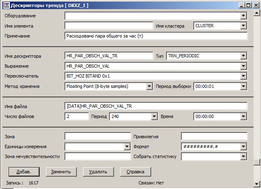Open the Тип TRN_PERIODIC dropdown

(243, 56)
